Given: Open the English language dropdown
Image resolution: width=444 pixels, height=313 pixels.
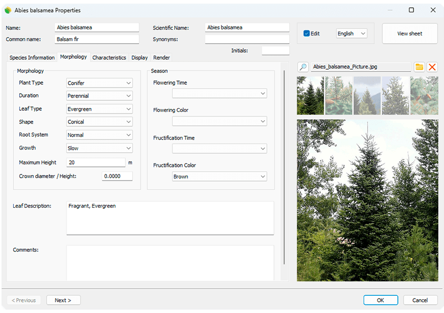Looking at the screenshot, I should (351, 33).
